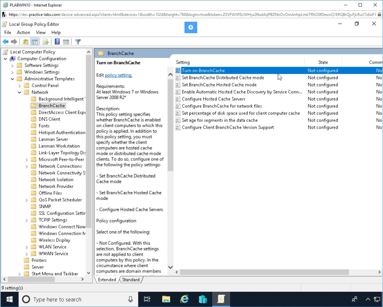This screenshot has width=383, height=307.
Task: Click the Export List toolbar icon
Action: (x=46, y=42)
